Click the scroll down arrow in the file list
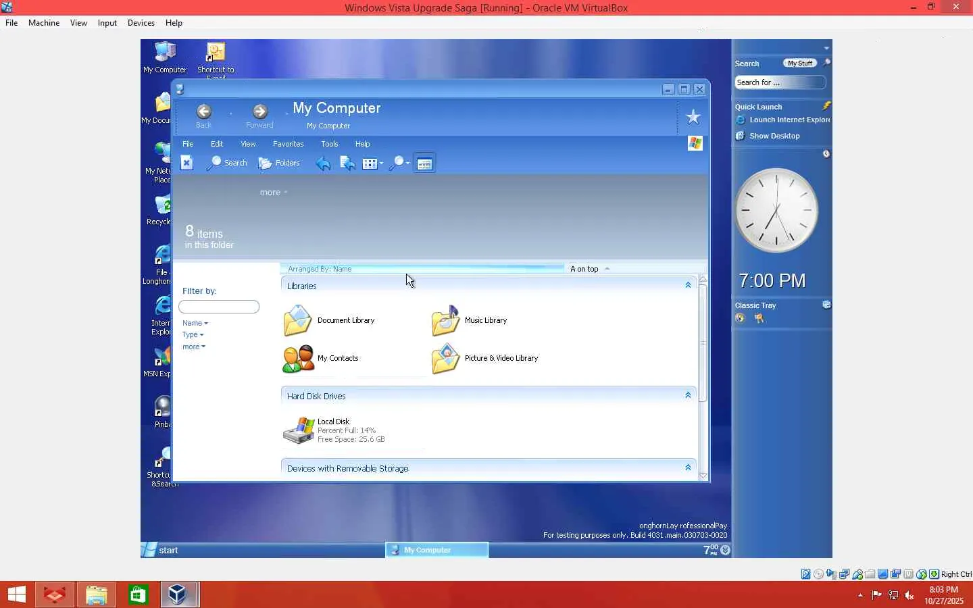Image resolution: width=973 pixels, height=608 pixels. pyautogui.click(x=703, y=476)
